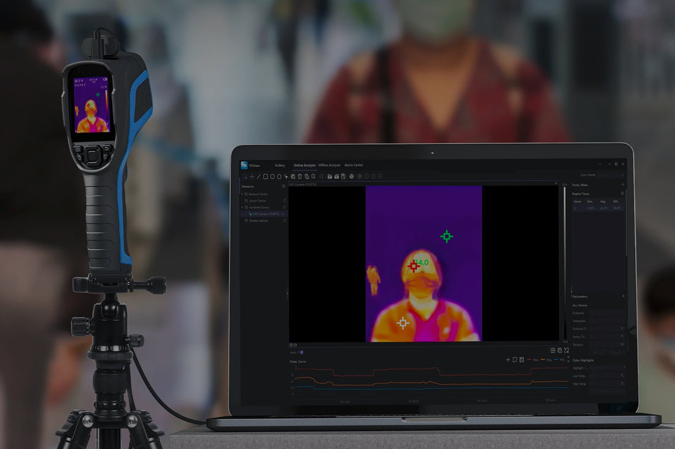Open the Offline Analysis tab
The width and height of the screenshot is (675, 449).
coord(329,166)
